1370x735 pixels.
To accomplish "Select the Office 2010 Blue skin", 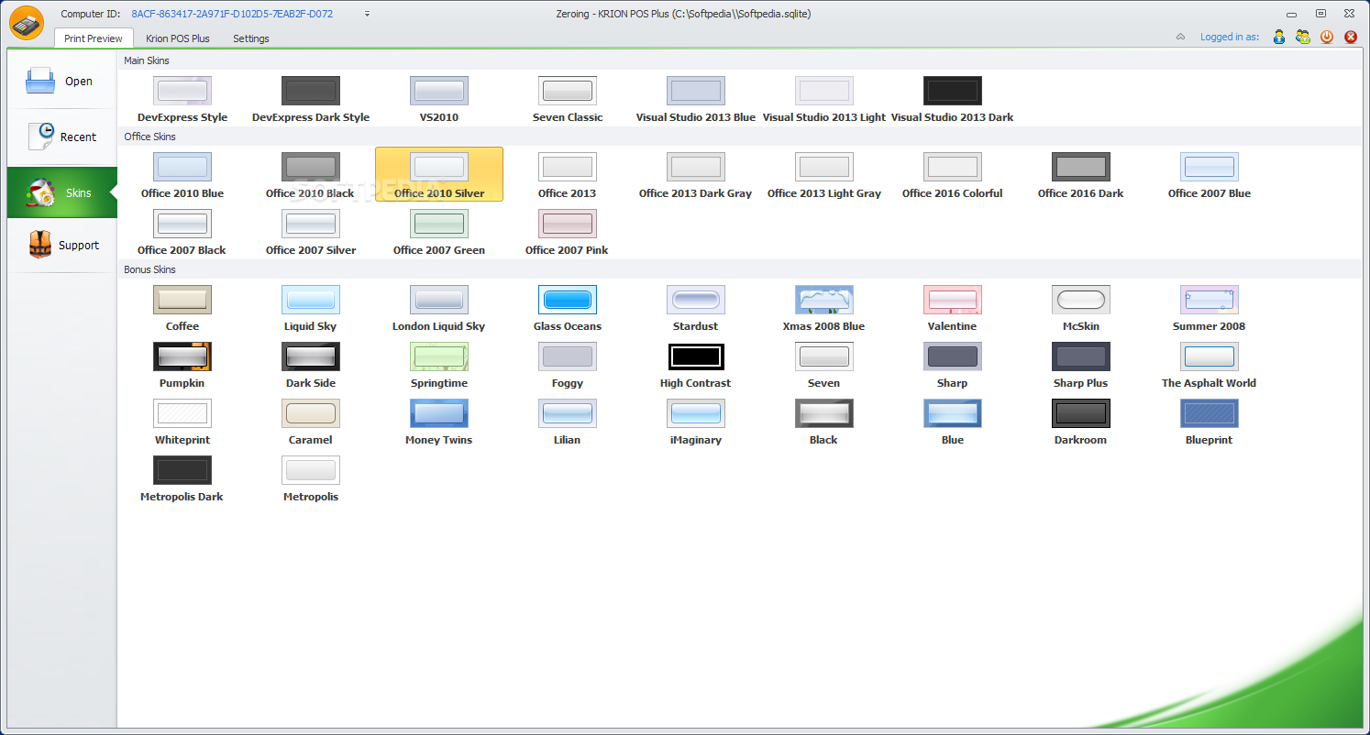I will (x=182, y=175).
